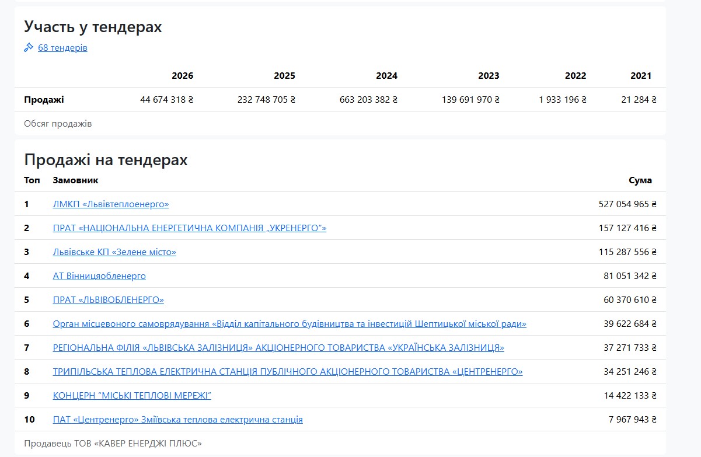Image resolution: width=701 pixels, height=457 pixels.
Task: Click the sum 527 054 965 ₴
Action: click(627, 204)
